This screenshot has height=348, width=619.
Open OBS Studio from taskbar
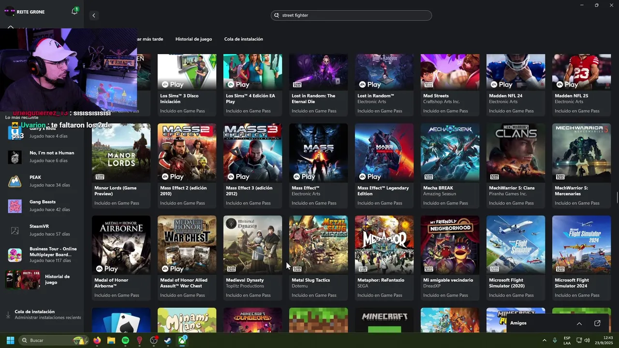click(154, 340)
